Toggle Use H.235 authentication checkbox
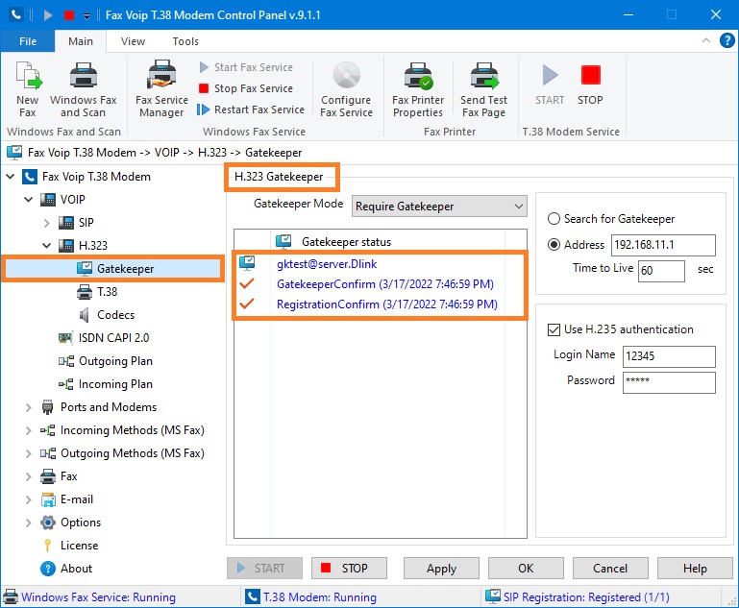The width and height of the screenshot is (739, 608). (x=554, y=329)
